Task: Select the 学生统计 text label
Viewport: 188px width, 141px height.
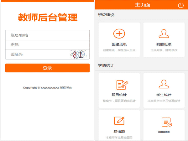Action: coord(164,95)
